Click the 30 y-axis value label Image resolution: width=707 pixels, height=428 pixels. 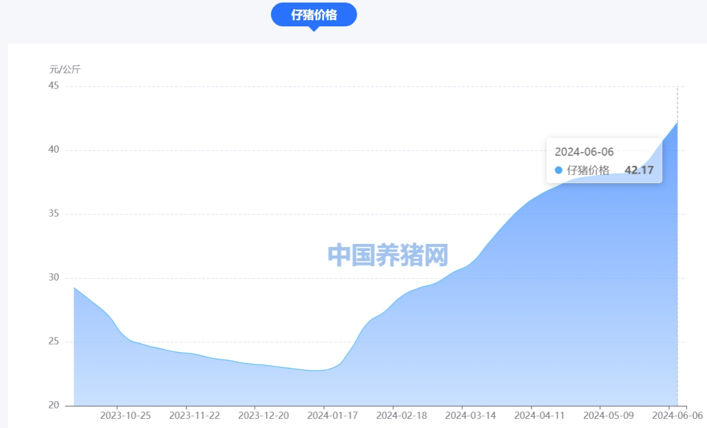tap(53, 278)
